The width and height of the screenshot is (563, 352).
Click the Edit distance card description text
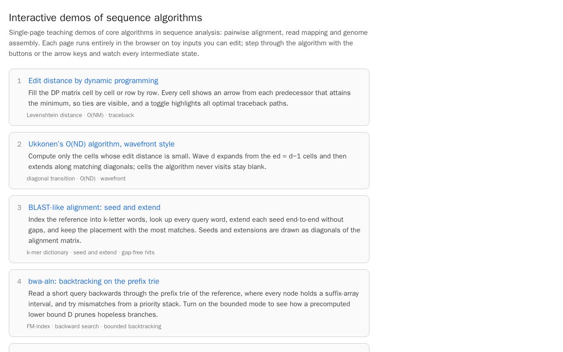[190, 98]
